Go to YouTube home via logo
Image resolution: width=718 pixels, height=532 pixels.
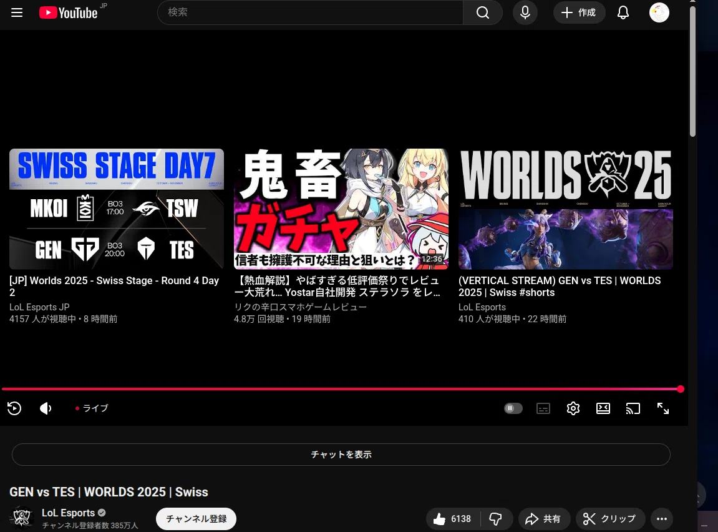68,13
